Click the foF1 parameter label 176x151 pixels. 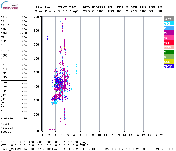point(4,21)
